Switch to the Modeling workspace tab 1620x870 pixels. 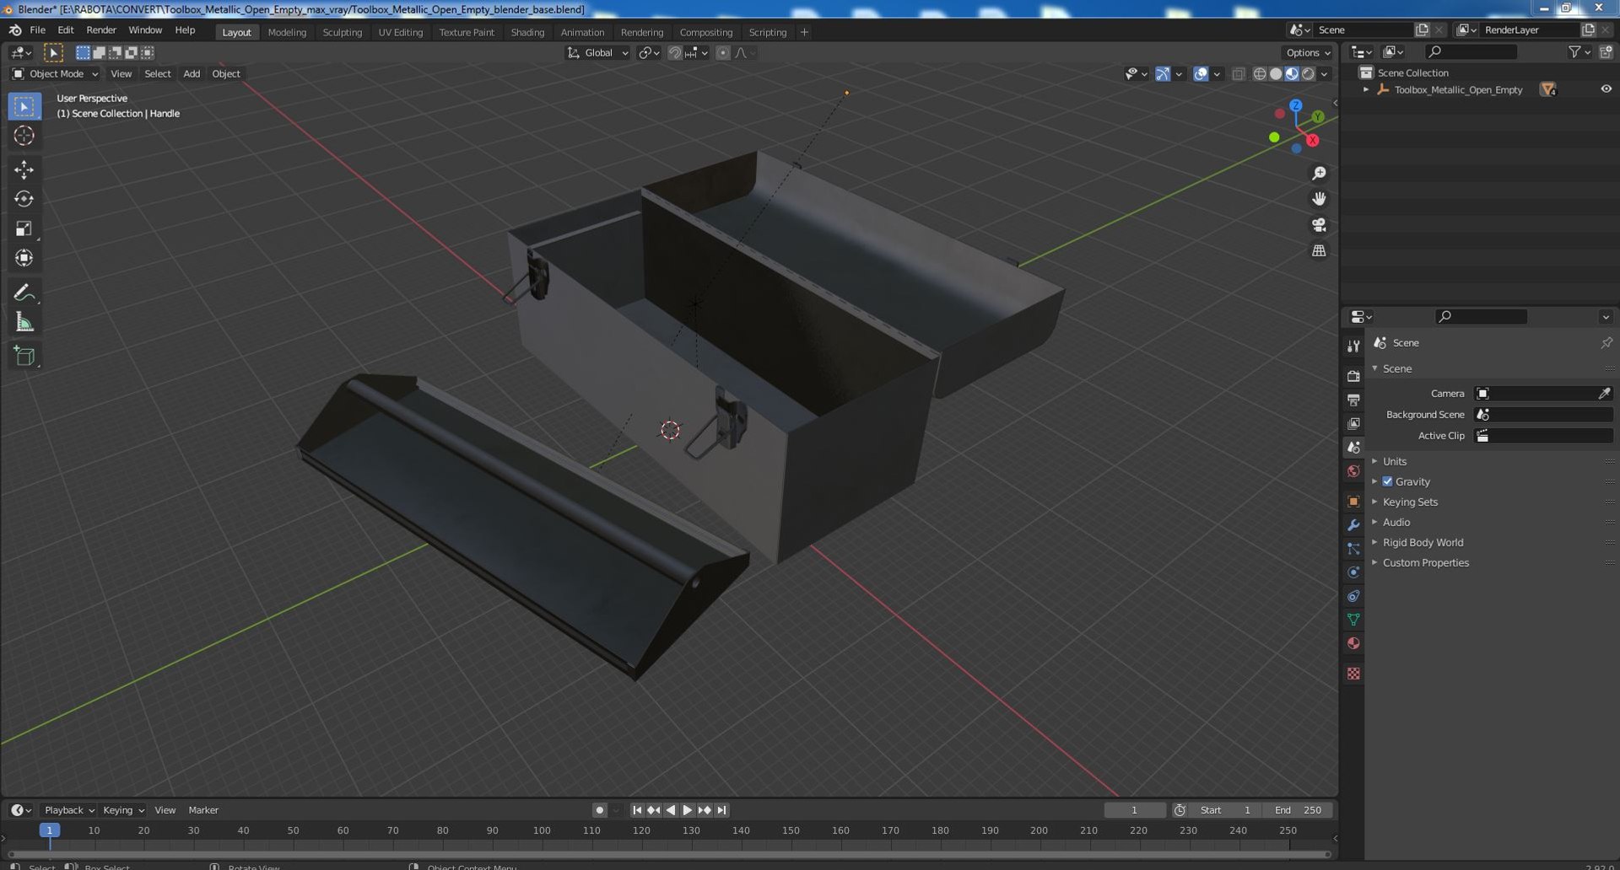pyautogui.click(x=287, y=32)
